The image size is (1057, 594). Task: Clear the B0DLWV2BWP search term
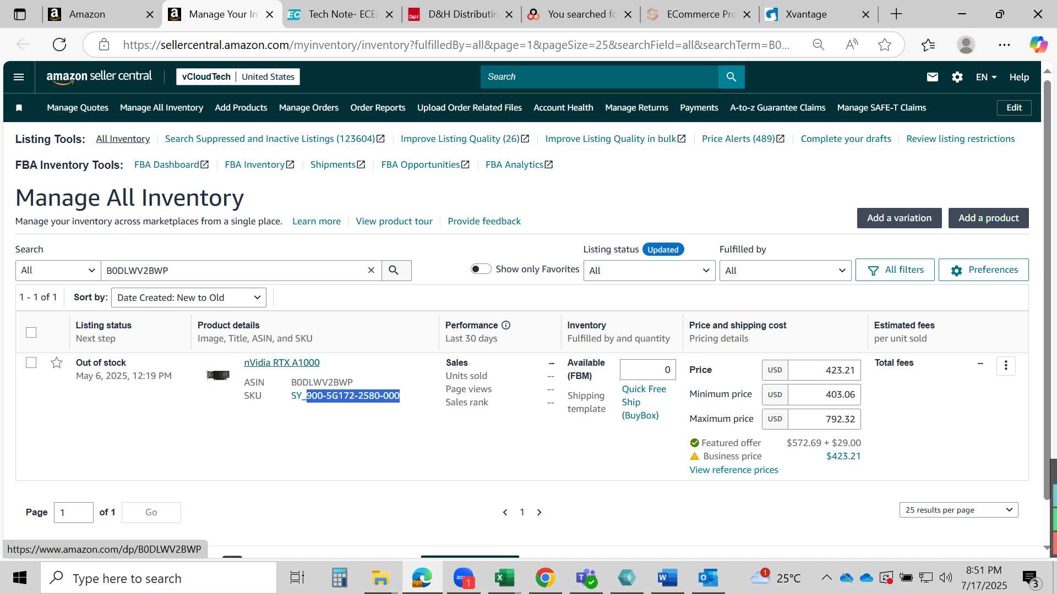pyautogui.click(x=371, y=270)
